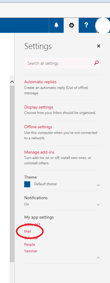
Task: Click the settings gear icon
Action: [71, 25]
